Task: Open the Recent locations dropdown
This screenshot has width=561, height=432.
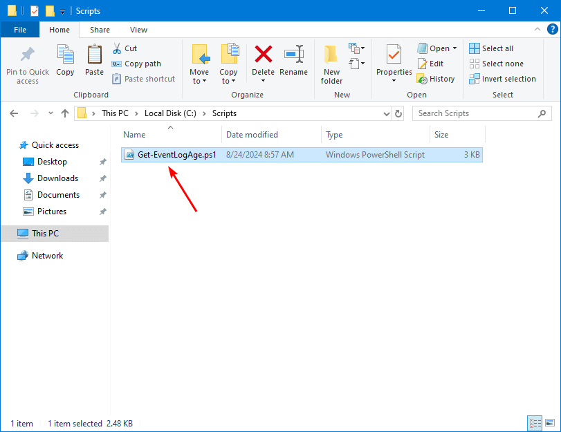Action: click(x=50, y=113)
